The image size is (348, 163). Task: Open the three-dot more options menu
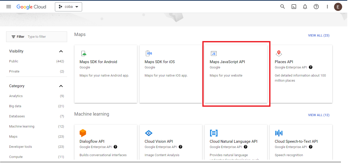(327, 7)
